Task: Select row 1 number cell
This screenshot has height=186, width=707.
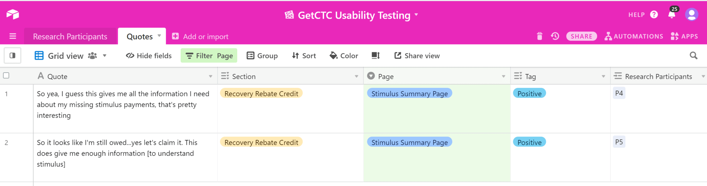Action: coord(6,94)
